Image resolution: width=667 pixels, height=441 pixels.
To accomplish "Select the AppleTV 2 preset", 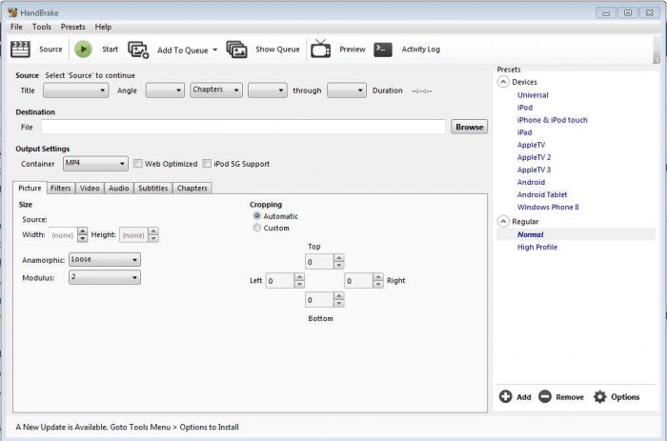I will pyautogui.click(x=534, y=157).
